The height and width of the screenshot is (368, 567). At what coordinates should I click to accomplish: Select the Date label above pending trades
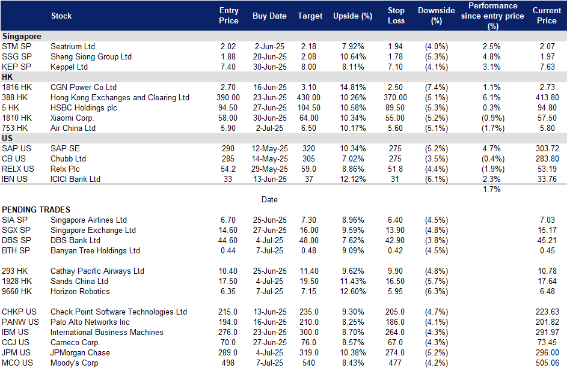tap(269, 200)
